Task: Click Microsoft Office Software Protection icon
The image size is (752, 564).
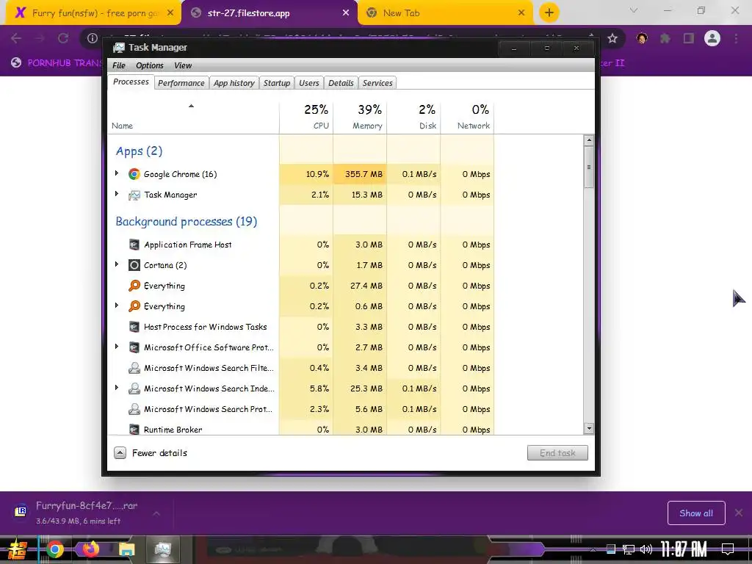Action: click(134, 347)
